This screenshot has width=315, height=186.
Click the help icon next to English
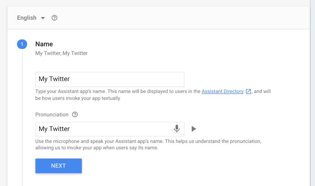pos(54,18)
